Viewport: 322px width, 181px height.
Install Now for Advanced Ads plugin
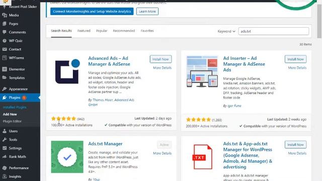(x=160, y=59)
